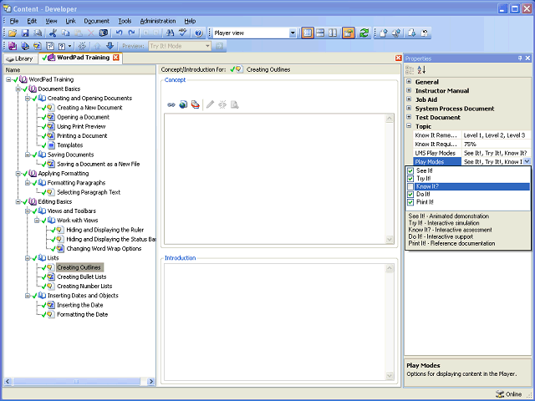Select the Know It Remediation property row
This screenshot has height=401, width=535.
(x=471, y=135)
